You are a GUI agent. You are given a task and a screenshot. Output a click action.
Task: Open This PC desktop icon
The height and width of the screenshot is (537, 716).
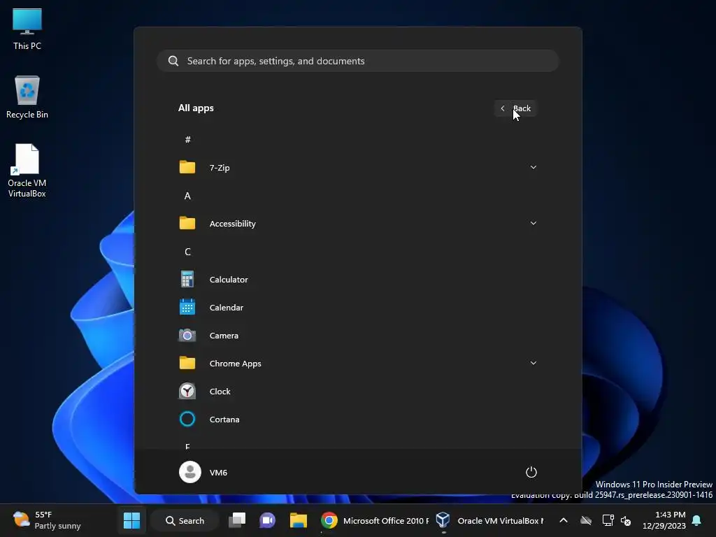[x=27, y=29]
